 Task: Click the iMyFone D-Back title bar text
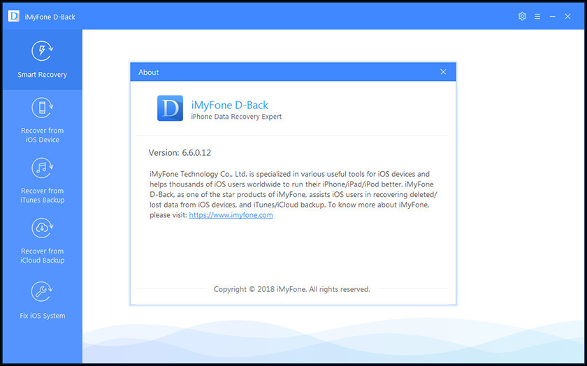50,17
